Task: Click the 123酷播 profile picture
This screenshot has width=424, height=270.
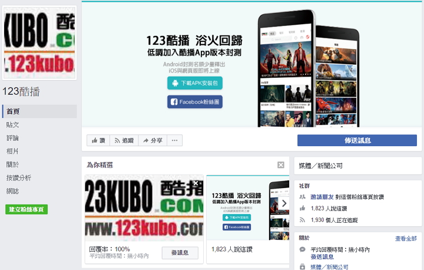Action: click(x=39, y=43)
